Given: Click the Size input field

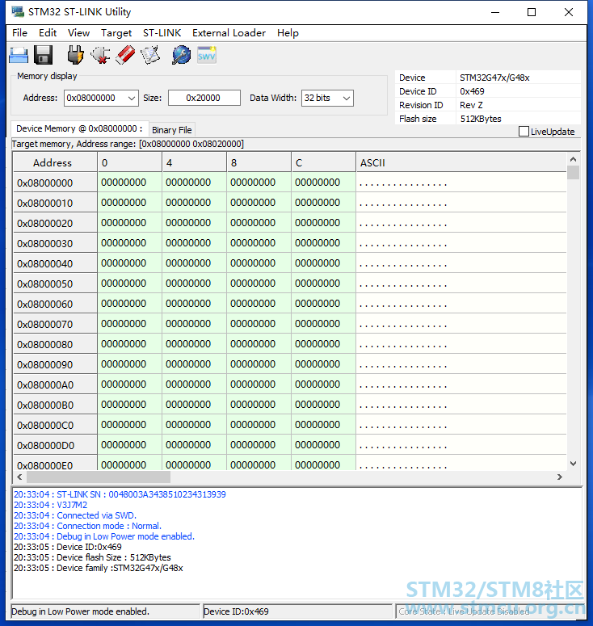Looking at the screenshot, I should (x=204, y=98).
